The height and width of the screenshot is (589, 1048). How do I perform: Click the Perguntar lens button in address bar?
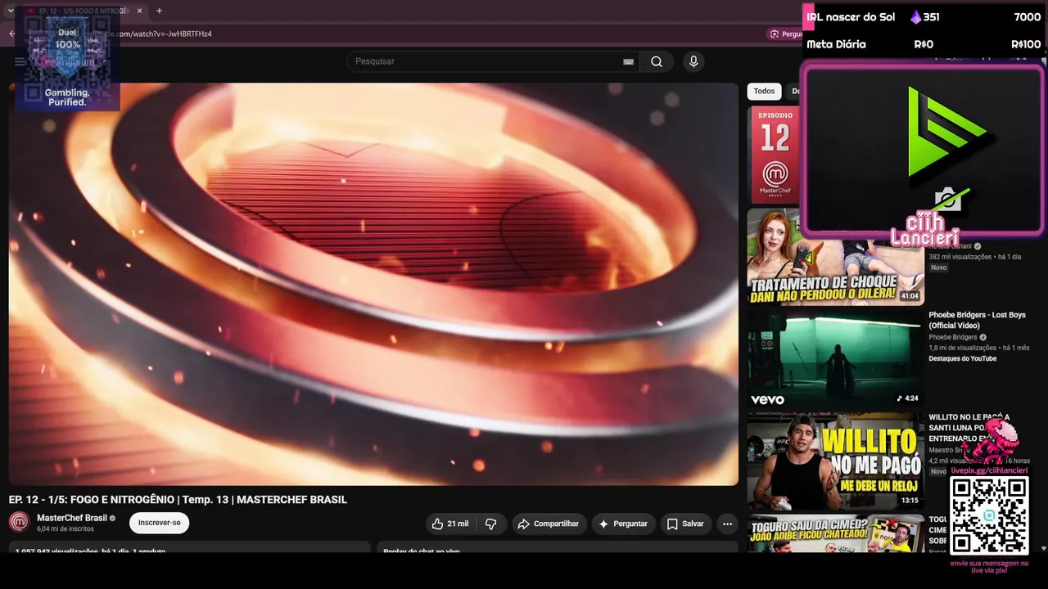pyautogui.click(x=786, y=34)
